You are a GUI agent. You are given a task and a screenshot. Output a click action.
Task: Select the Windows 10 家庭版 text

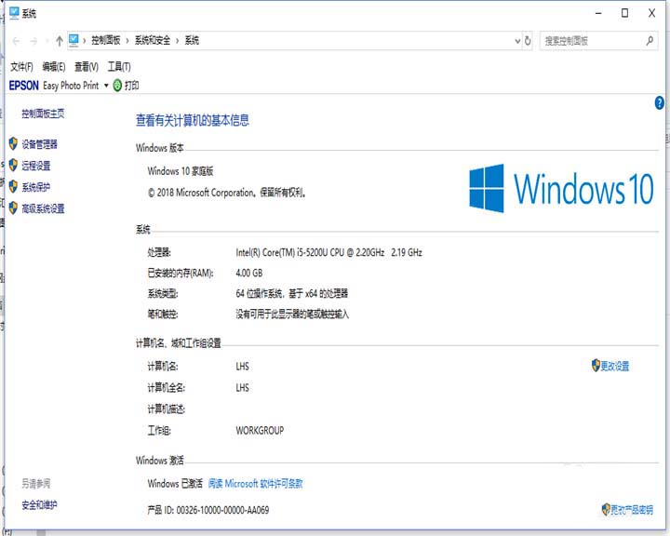click(181, 171)
